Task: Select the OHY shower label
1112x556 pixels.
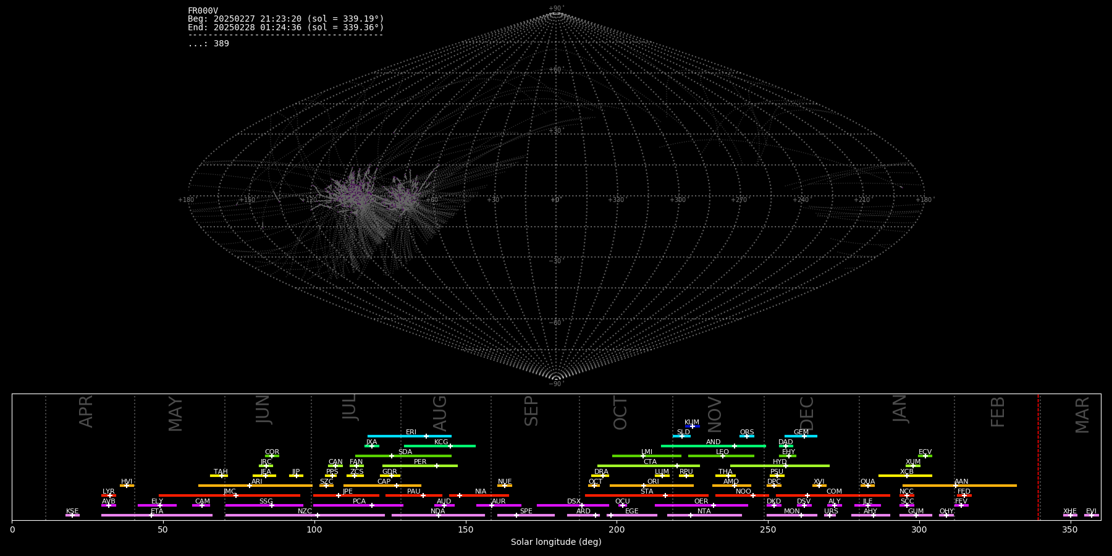Action: pos(946,512)
